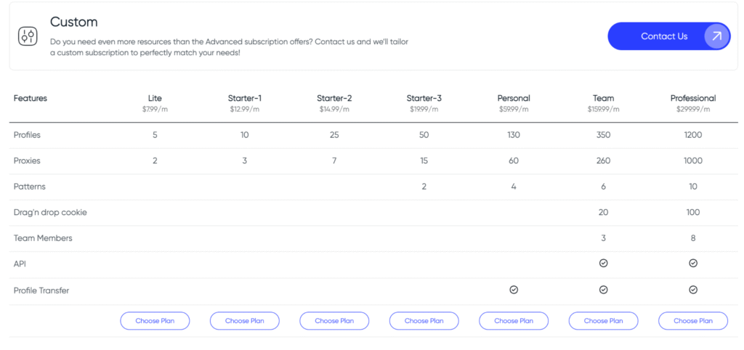Click the Team Members row label
This screenshot has height=350, width=744.
coord(43,238)
